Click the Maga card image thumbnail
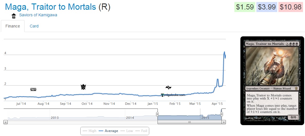Screen dimensions: 305x136 tap(272, 81)
